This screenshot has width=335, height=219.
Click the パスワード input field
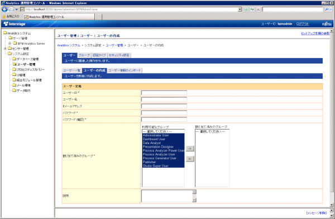pos(164,113)
